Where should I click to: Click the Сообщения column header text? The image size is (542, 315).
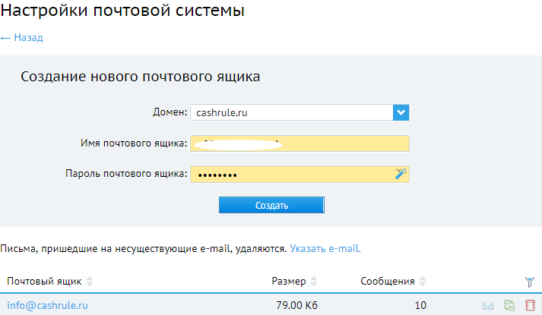(x=388, y=281)
